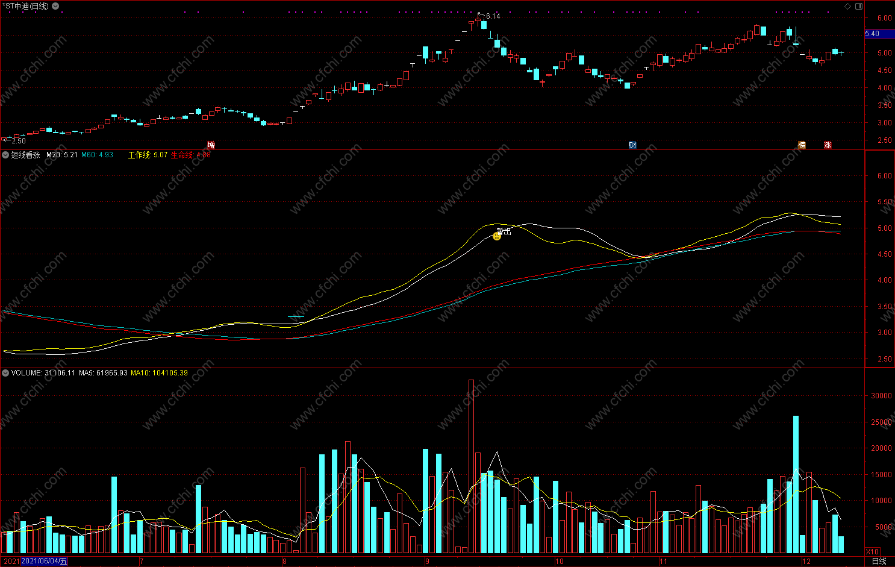Screen dimensions: 895x567
Task: Click the VOLUME: 31106.11 label
Action: 43,373
